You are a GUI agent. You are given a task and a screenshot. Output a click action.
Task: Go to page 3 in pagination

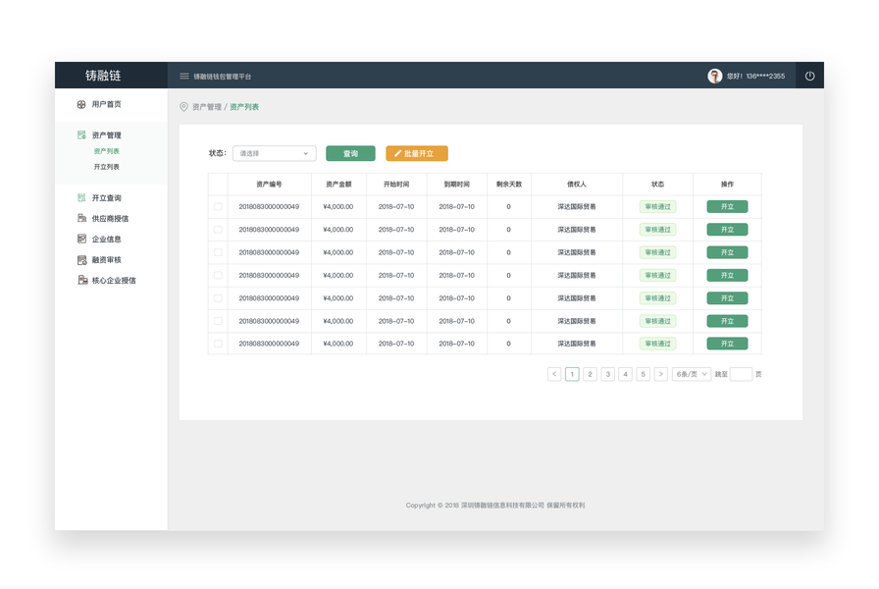[607, 374]
